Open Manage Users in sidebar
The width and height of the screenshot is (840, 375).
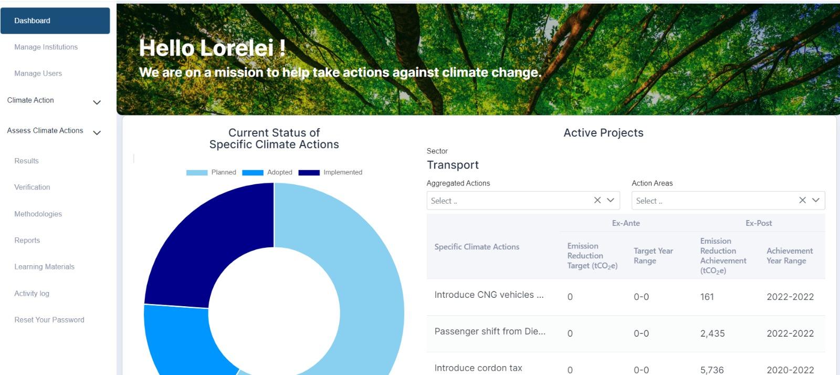pos(38,74)
